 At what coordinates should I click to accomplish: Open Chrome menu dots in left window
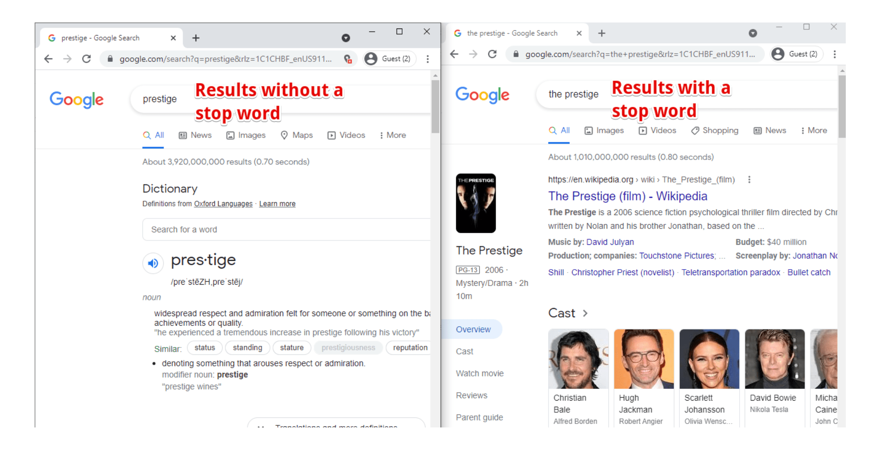[x=428, y=59]
